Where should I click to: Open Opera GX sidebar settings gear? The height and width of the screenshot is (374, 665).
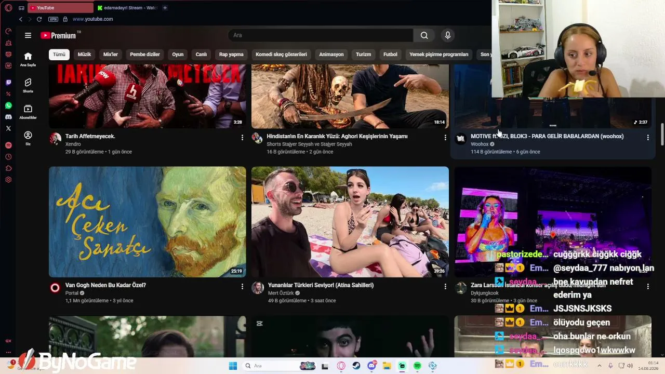click(x=8, y=180)
